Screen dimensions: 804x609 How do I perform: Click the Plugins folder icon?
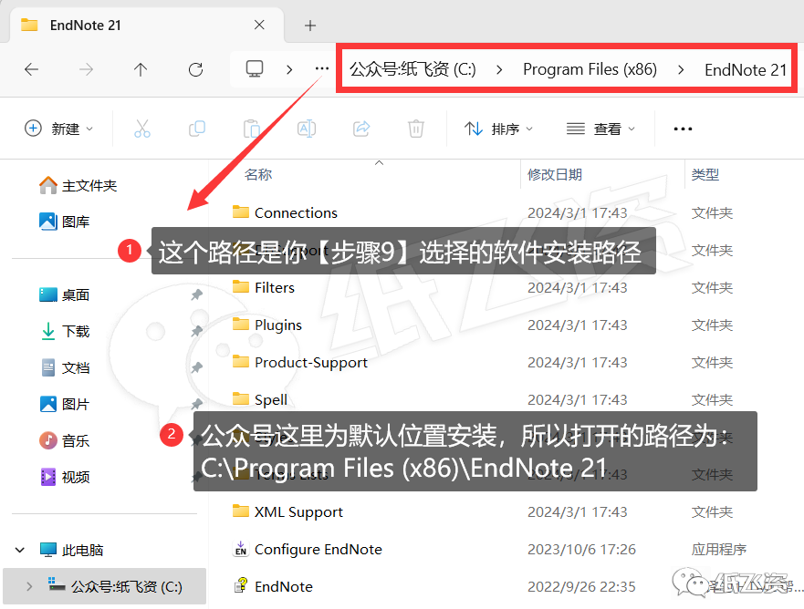(x=241, y=324)
